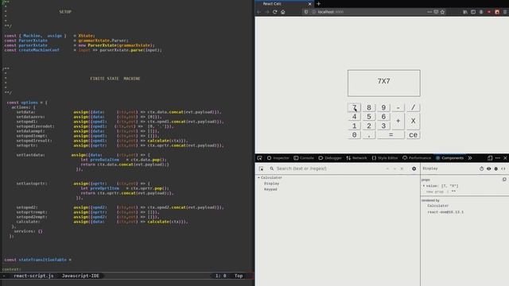Switch to the Debugger devtools tab
509x286 pixels.
click(330, 158)
